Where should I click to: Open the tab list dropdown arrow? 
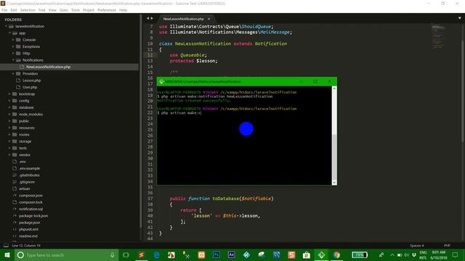coord(460,18)
